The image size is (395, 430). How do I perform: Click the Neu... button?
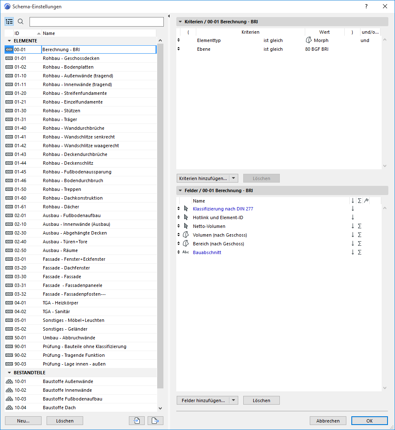(x=23, y=421)
